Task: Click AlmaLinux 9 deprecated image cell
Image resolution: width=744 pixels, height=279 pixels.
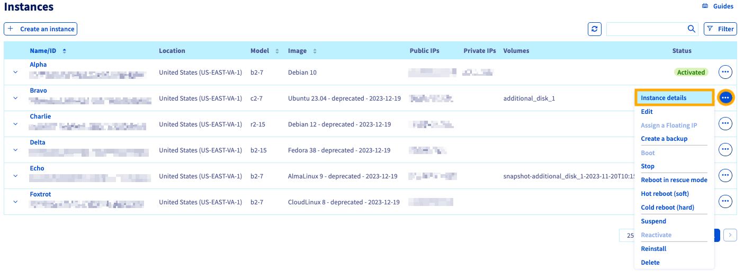Action: click(343, 176)
